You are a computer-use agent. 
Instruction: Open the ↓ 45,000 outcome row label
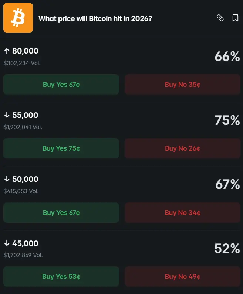[x=21, y=243]
